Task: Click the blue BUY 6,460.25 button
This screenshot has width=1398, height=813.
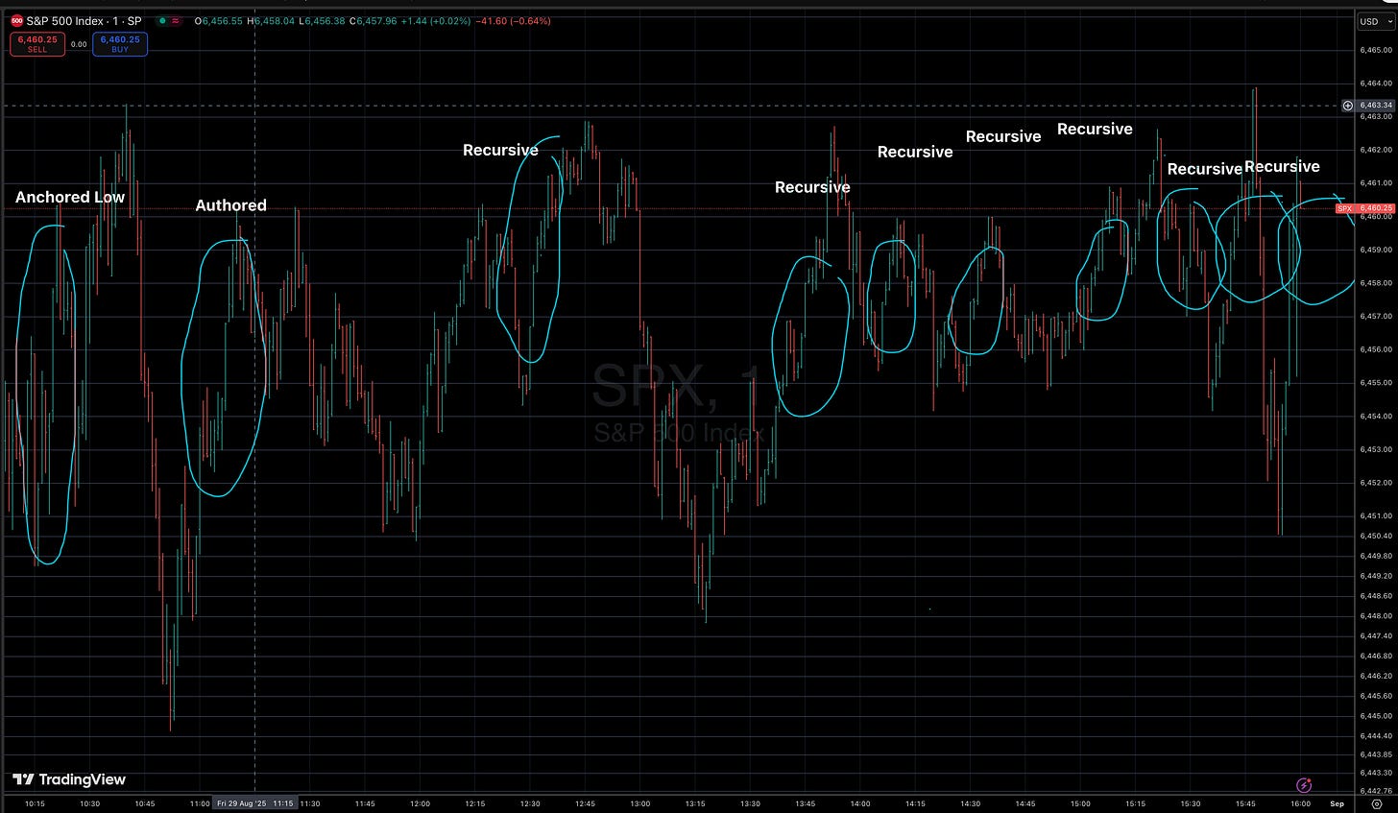Action: tap(120, 44)
